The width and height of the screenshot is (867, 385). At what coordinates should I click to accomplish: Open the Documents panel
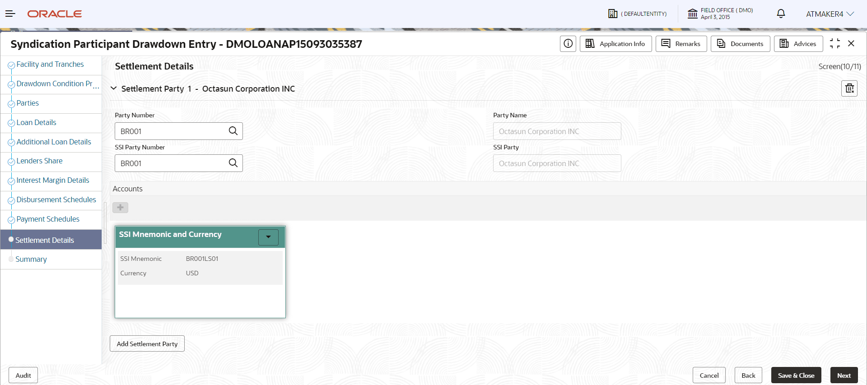click(x=741, y=44)
